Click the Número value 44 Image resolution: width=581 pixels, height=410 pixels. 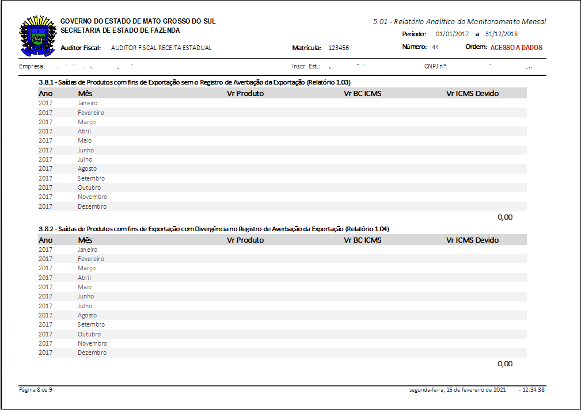tap(435, 47)
